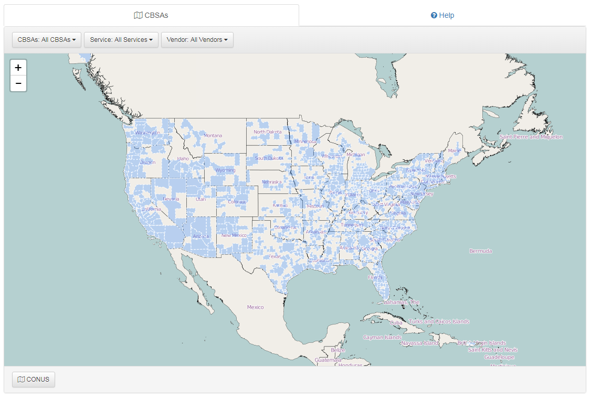Click the Cayman Islands label
This screenshot has width=591, height=400.
pos(382,338)
